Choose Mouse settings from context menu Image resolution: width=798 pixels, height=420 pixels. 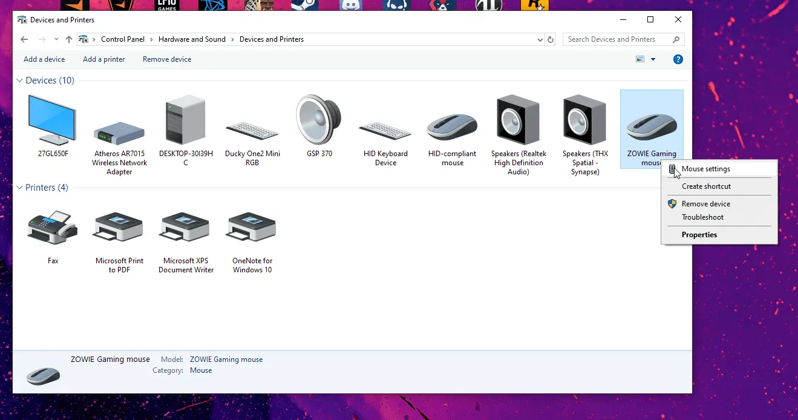click(705, 169)
